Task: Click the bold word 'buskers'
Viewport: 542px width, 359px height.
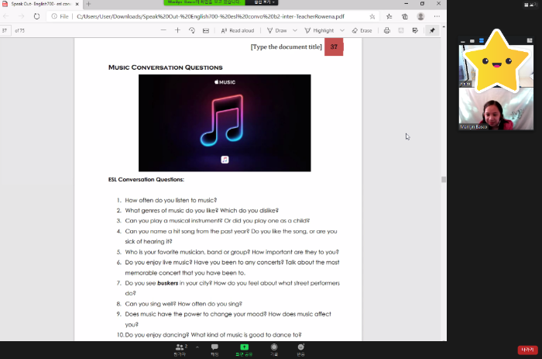Action: 168,283
